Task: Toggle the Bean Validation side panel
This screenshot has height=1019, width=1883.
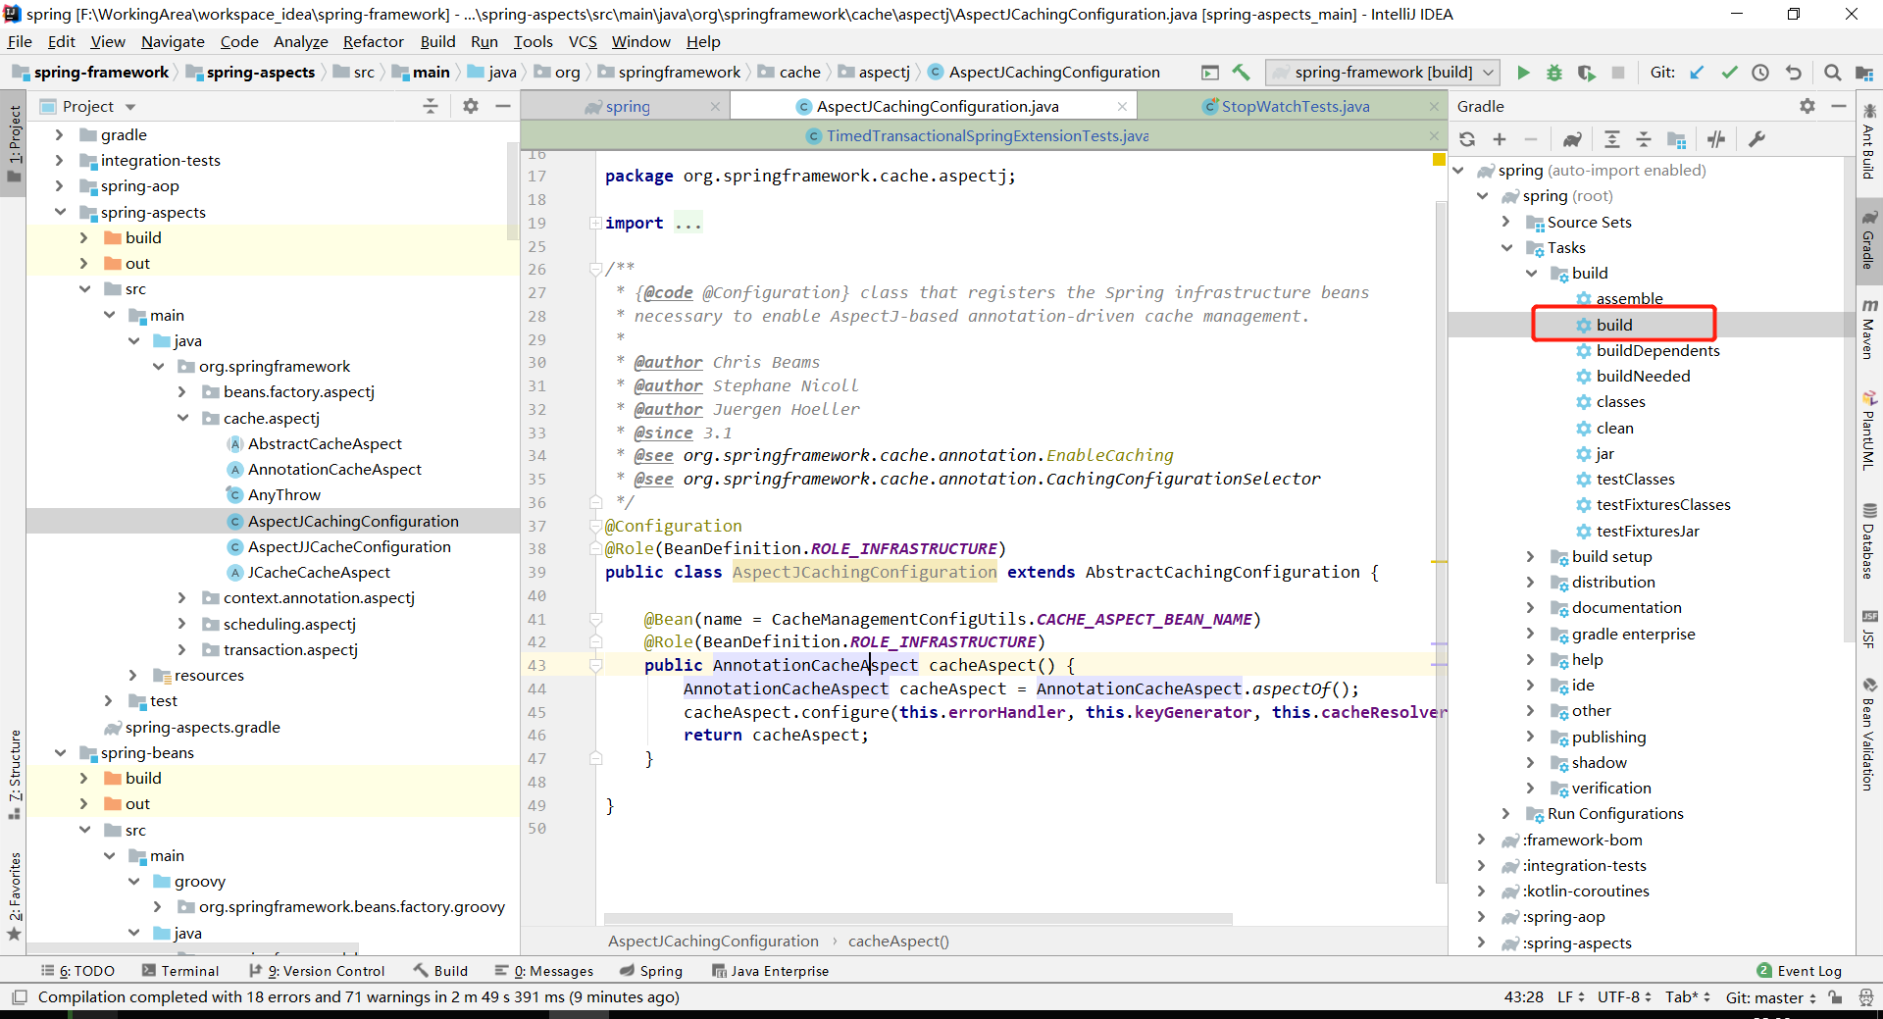Action: pyautogui.click(x=1869, y=735)
